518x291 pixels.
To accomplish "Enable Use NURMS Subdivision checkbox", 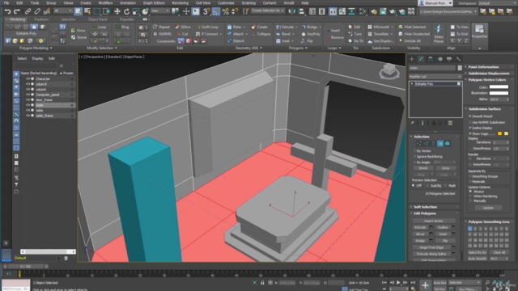I will coord(470,122).
